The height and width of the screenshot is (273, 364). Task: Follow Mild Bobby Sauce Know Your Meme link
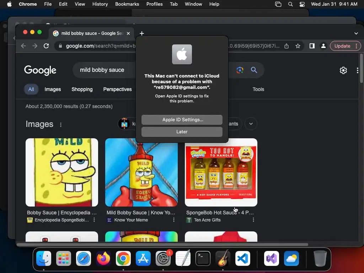pos(141,213)
